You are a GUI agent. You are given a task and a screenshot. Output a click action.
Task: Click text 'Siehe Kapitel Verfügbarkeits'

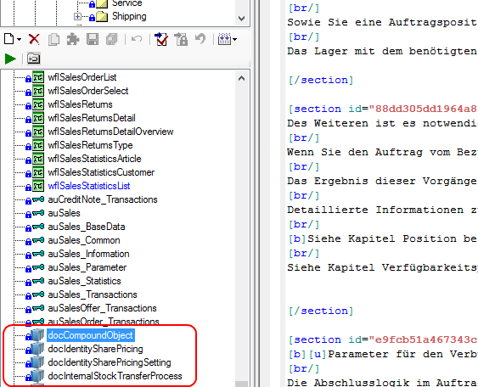coord(382,267)
